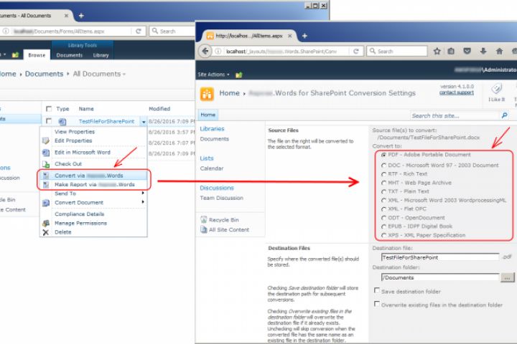Select DOC - Microsoft Word 97-2003 option
Viewport: 517px width, 344px height.
pos(383,166)
